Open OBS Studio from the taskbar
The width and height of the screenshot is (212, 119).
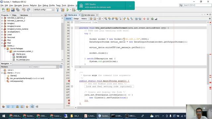pos(131,116)
